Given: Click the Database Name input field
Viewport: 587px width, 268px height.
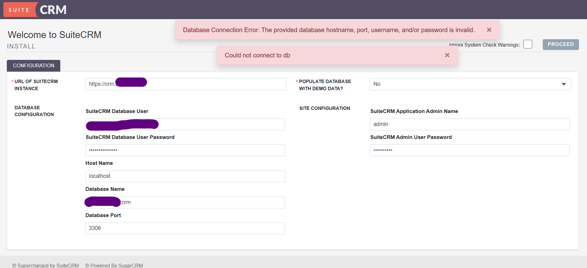Looking at the screenshot, I should [x=185, y=203].
